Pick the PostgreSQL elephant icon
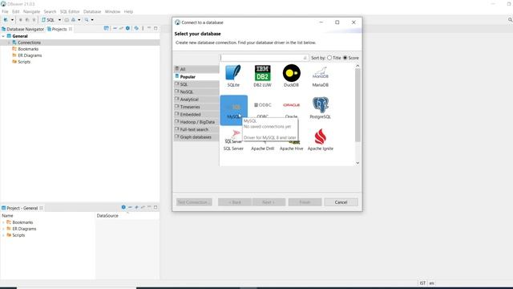The image size is (513, 289). 321,105
